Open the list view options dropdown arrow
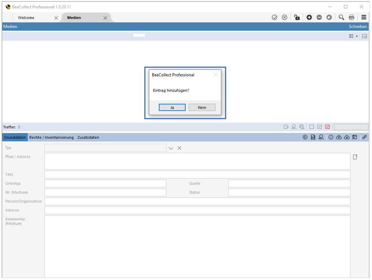Image resolution: width=372 pixels, height=280 pixels. [x=356, y=36]
